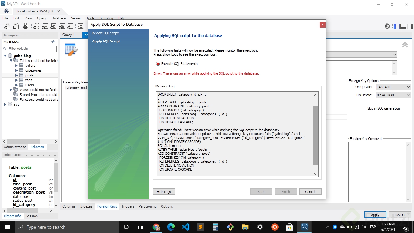Click the Hide Logs button
Viewport: 414px width, 233px height.
164,192
